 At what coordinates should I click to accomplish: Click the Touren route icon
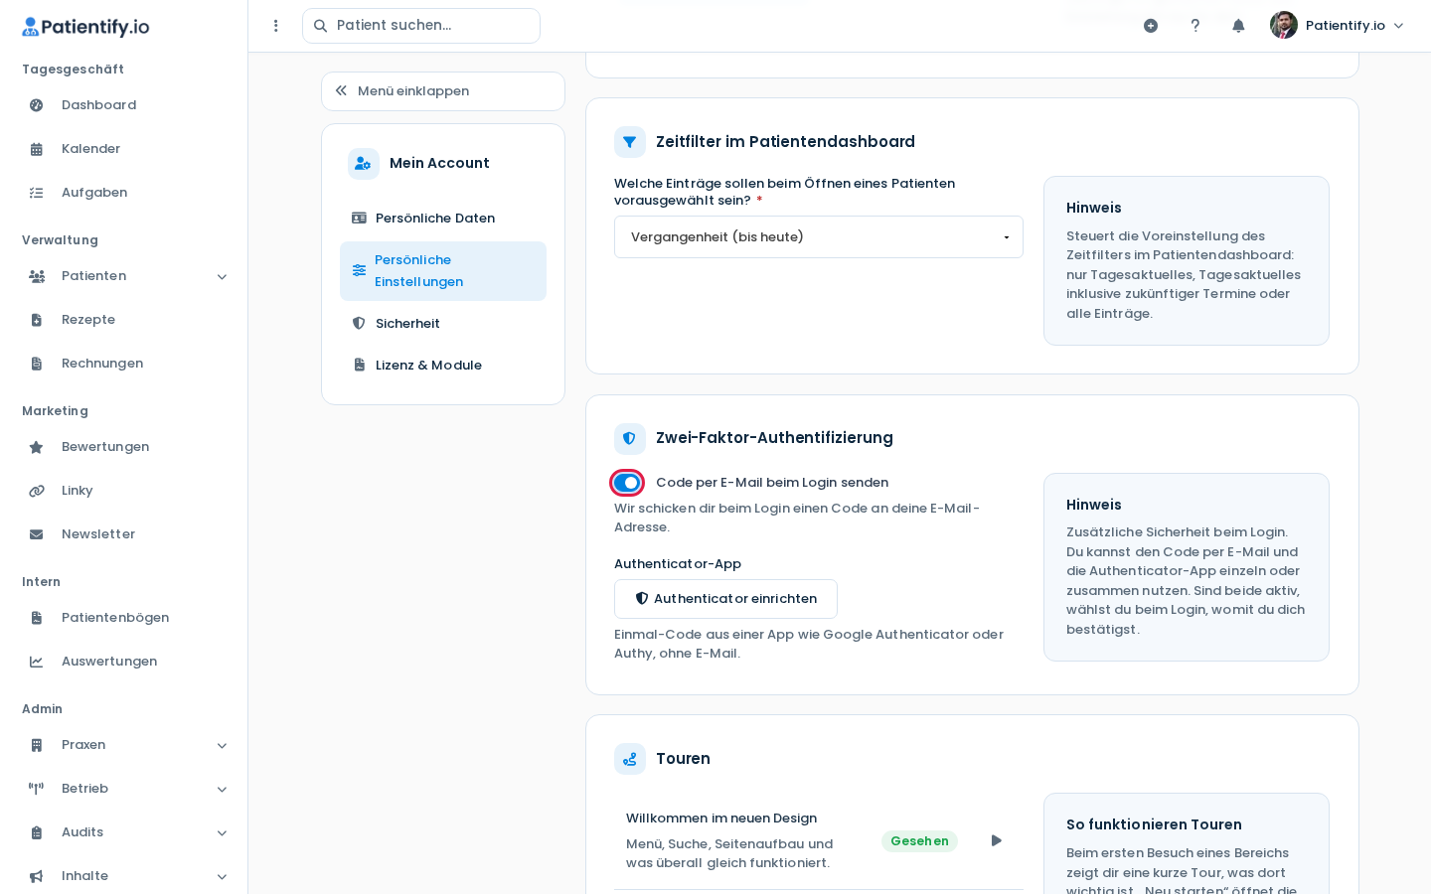pos(630,759)
